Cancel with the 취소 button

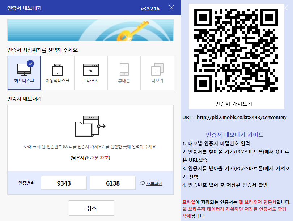(91, 208)
